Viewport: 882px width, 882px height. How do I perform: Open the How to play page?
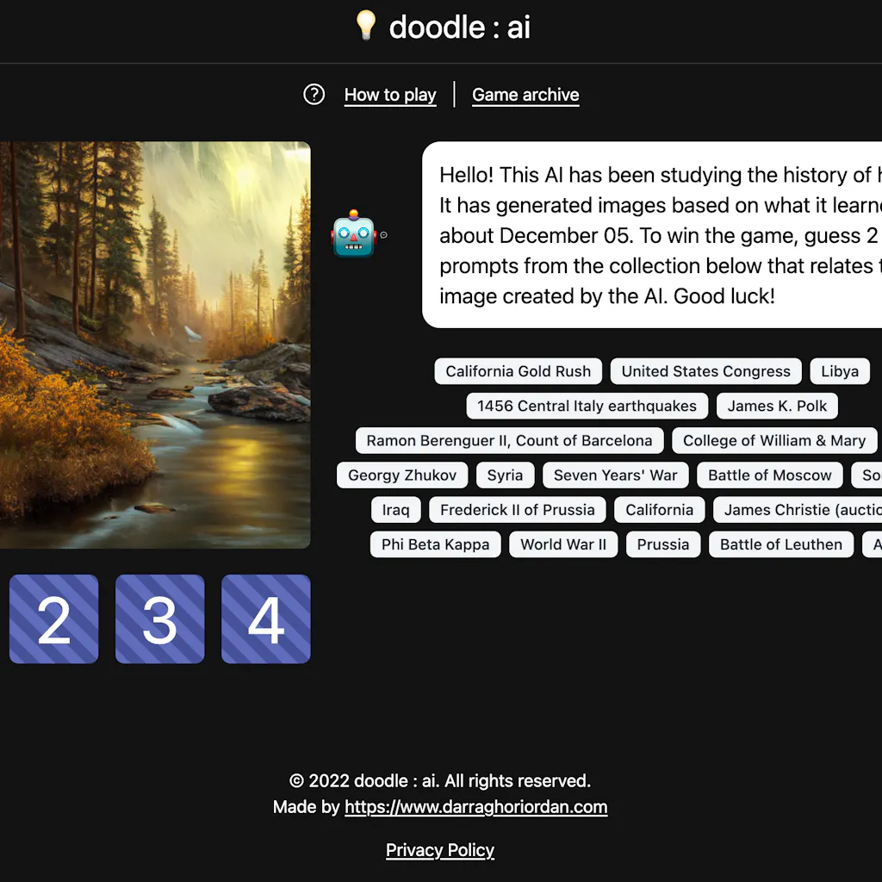pyautogui.click(x=389, y=95)
